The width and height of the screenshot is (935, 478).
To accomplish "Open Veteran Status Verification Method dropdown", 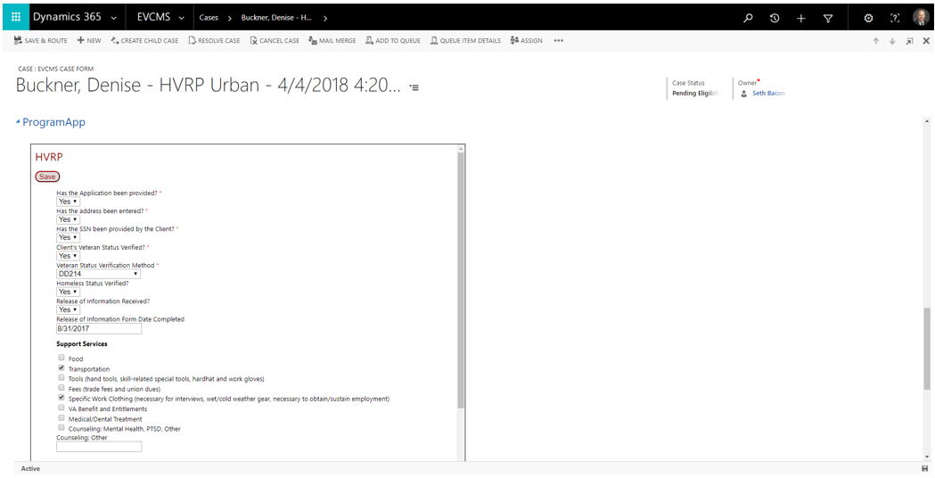I will pyautogui.click(x=98, y=274).
